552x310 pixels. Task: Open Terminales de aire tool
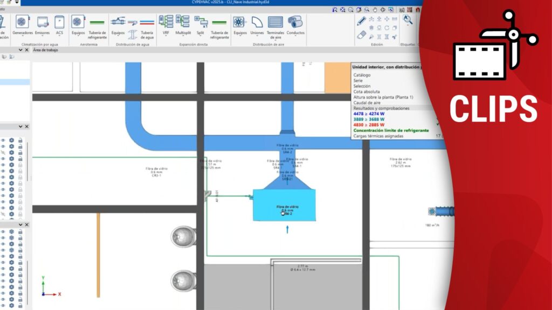tap(275, 23)
